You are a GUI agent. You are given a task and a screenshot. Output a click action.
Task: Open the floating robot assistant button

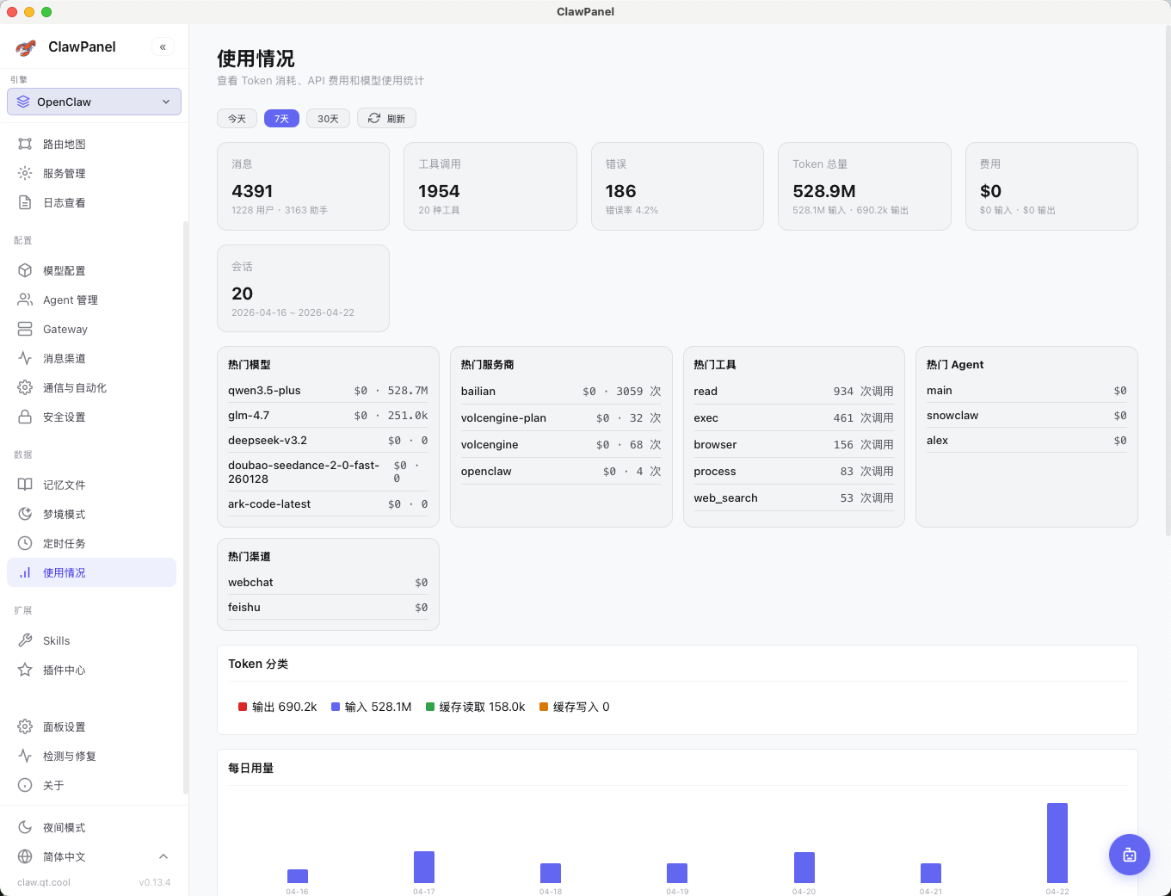click(1129, 855)
